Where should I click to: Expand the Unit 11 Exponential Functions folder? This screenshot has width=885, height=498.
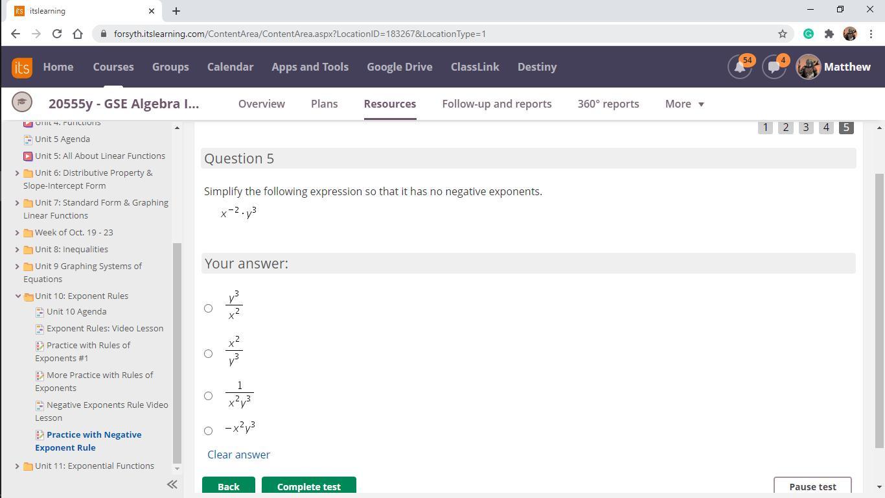click(x=17, y=466)
